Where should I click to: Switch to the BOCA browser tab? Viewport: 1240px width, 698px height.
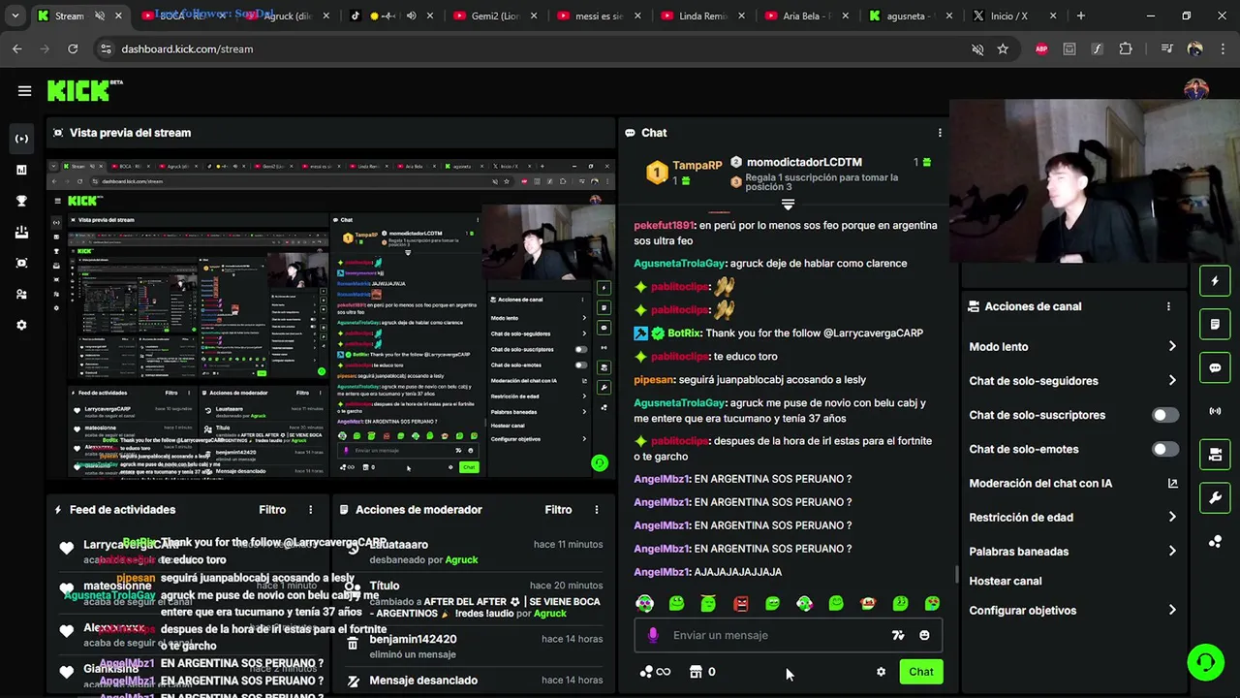183,16
